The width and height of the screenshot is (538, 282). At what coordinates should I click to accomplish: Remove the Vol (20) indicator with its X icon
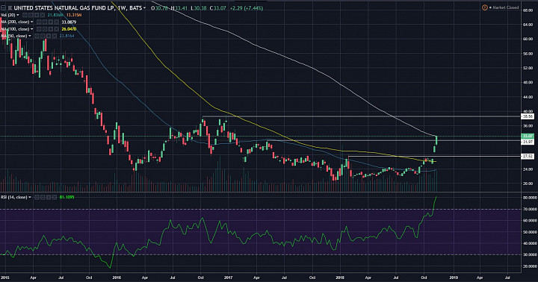tap(43, 15)
